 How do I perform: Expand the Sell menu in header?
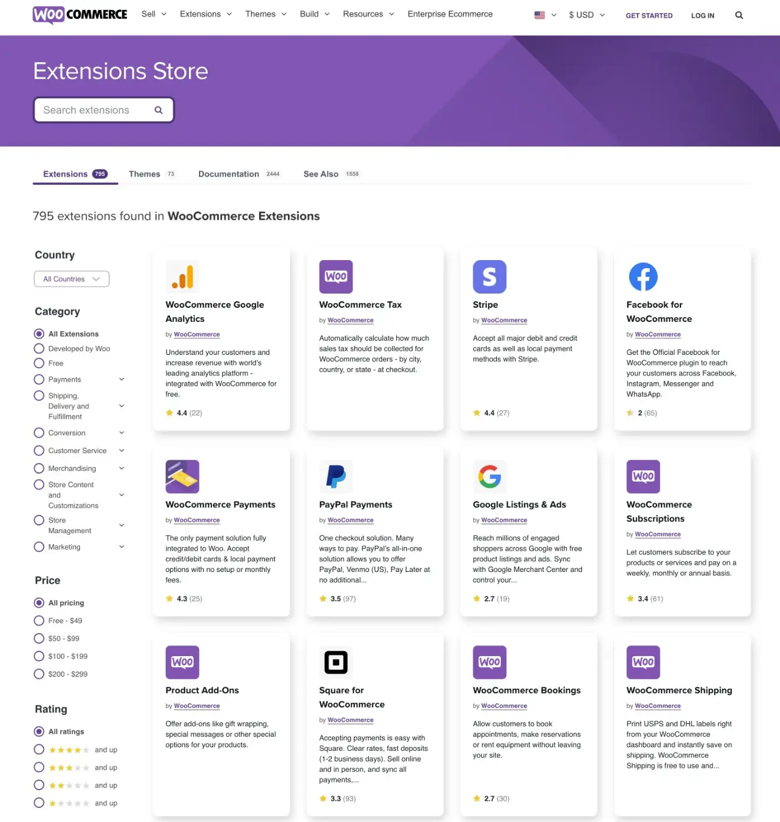click(x=154, y=14)
